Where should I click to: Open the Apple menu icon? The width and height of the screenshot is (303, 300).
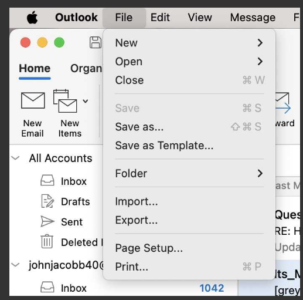click(32, 18)
